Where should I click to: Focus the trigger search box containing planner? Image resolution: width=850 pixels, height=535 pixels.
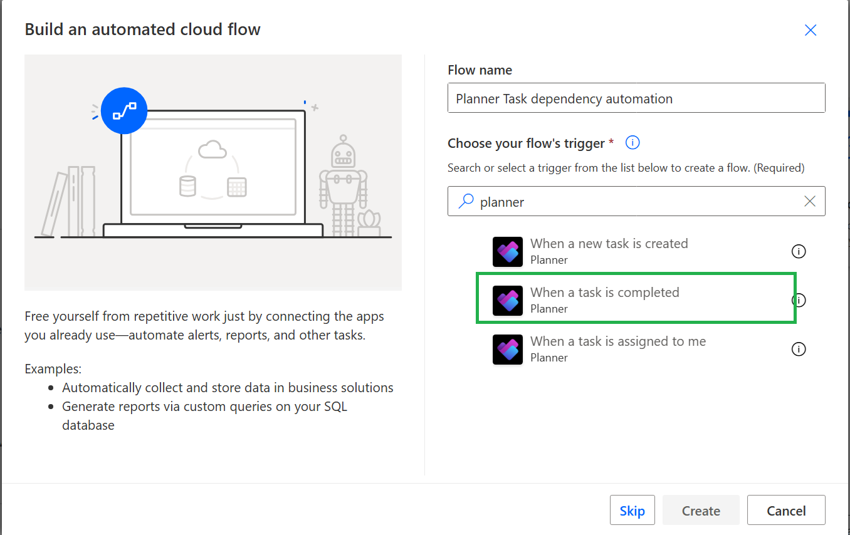click(x=636, y=201)
